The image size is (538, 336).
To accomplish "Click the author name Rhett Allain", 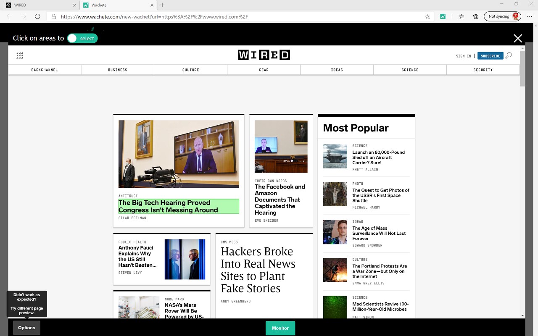I will click(365, 169).
